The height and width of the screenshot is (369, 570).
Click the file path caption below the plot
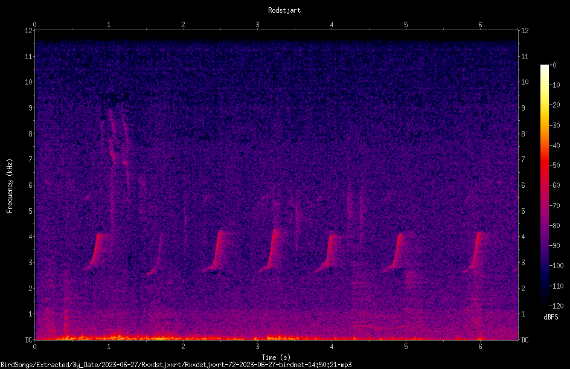coord(176,365)
